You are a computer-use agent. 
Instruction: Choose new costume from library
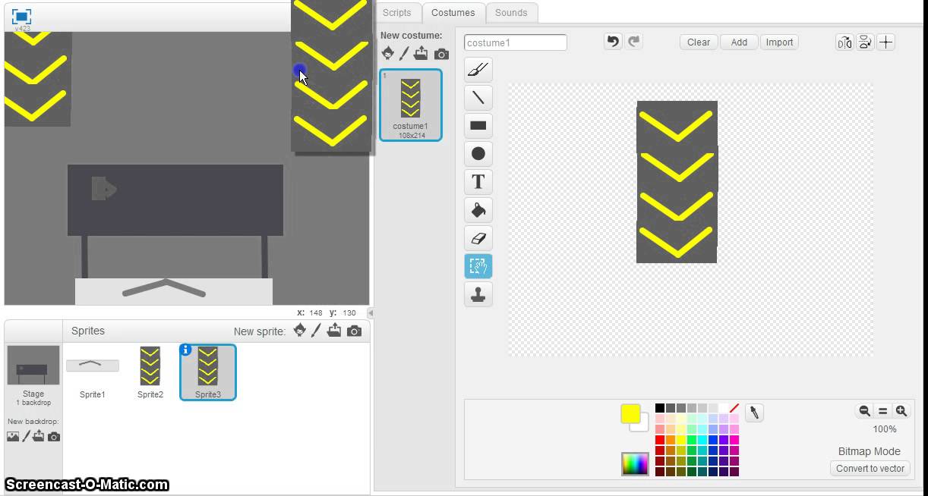388,53
